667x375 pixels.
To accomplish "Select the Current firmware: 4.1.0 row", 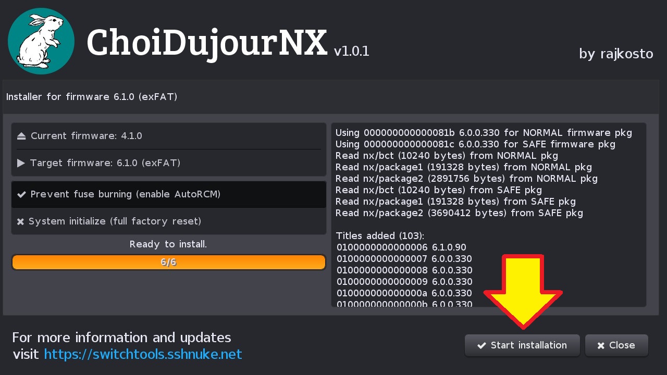I will pyautogui.click(x=169, y=136).
